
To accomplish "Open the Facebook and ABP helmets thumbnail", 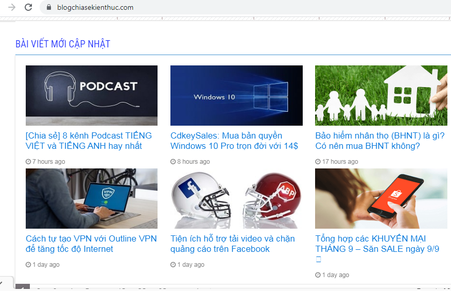I will point(236,198).
